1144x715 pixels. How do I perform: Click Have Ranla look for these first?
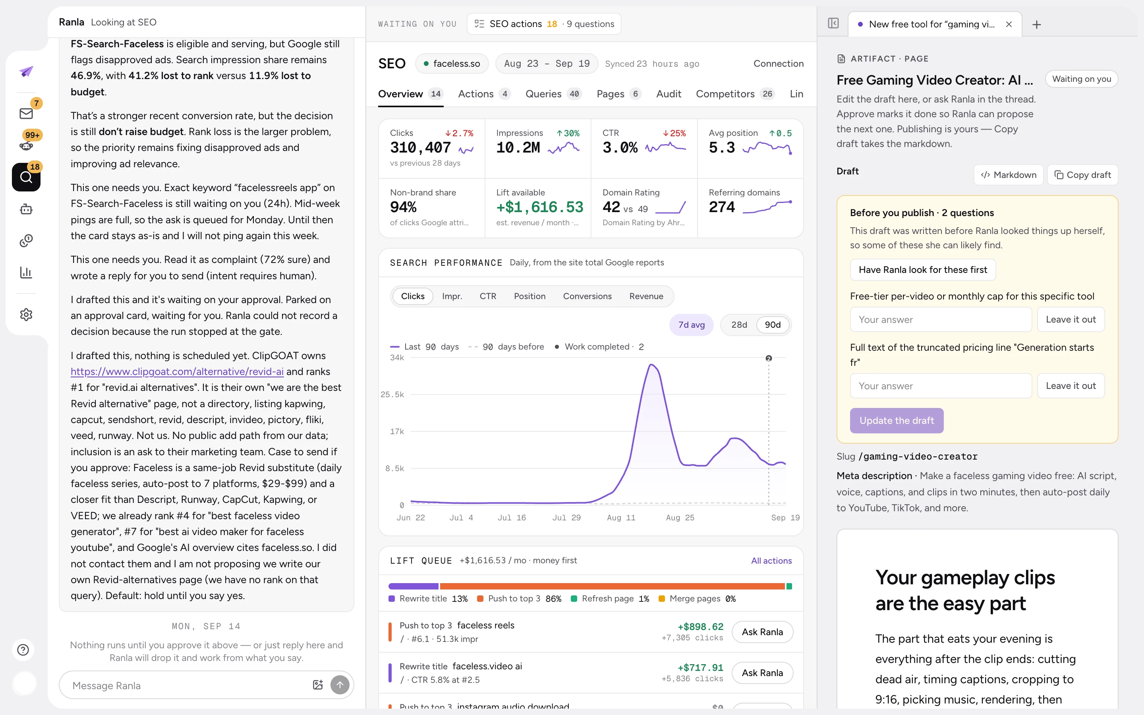pyautogui.click(x=923, y=270)
